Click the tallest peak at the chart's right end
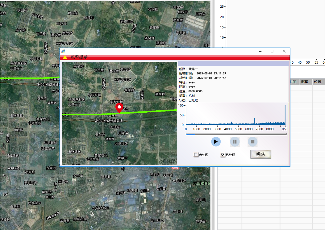 pyautogui.click(x=285, y=114)
